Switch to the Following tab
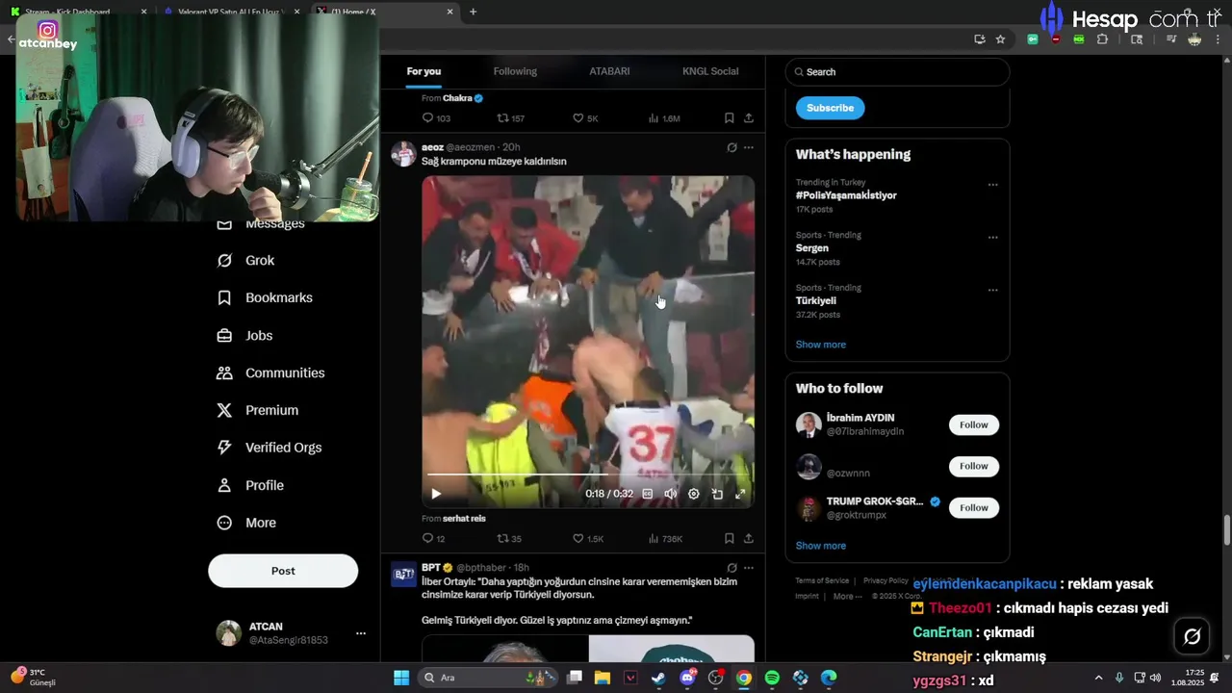 (x=515, y=71)
